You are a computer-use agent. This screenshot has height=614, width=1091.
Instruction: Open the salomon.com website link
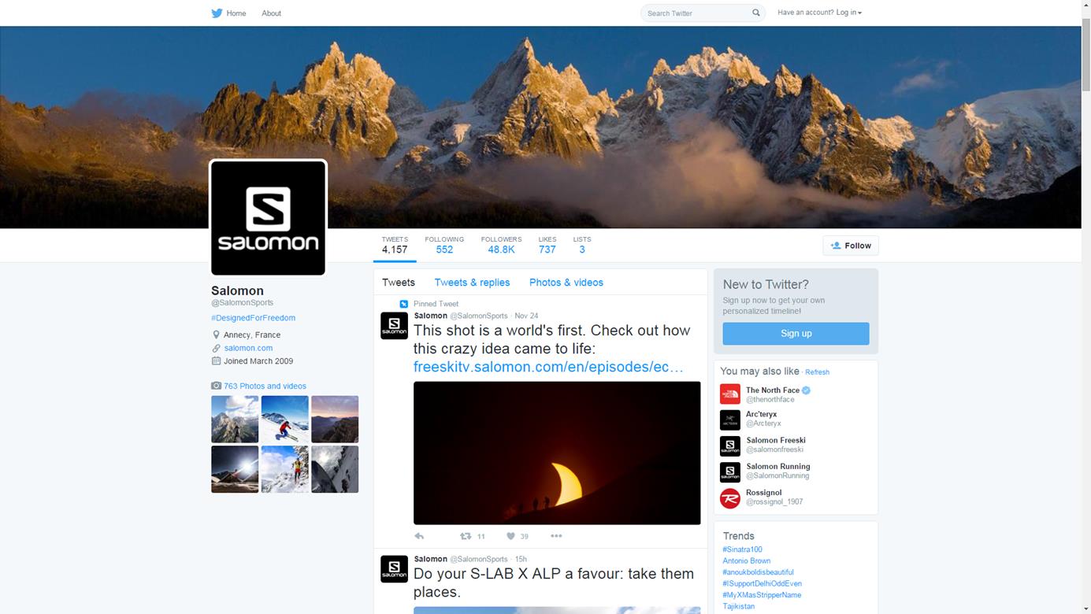coord(248,348)
